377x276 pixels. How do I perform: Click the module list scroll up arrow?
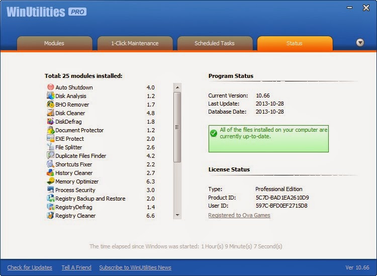tap(177, 87)
